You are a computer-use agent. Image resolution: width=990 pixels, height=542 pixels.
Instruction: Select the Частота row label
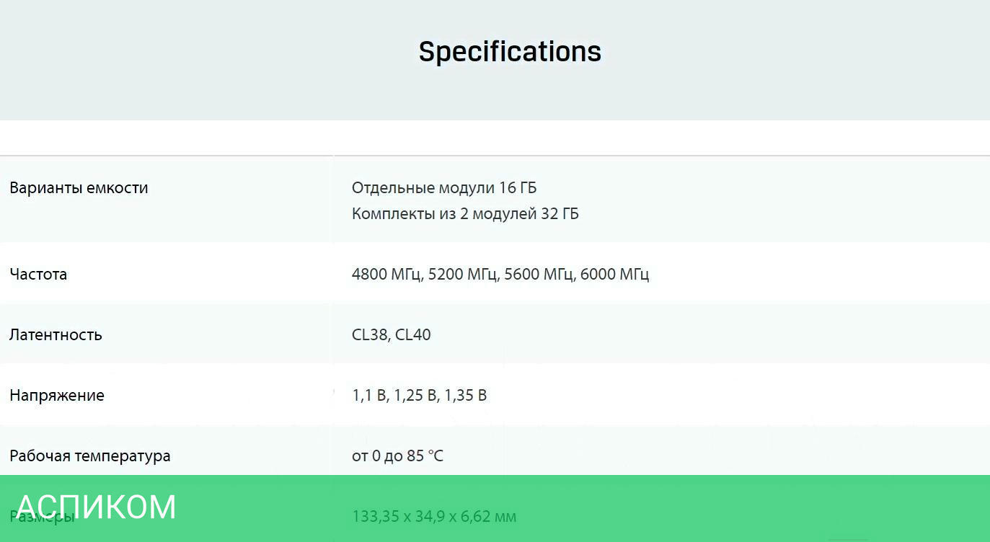tap(38, 275)
